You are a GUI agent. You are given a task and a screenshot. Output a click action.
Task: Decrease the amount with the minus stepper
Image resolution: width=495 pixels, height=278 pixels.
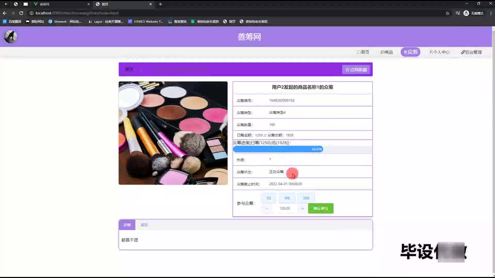(267, 208)
